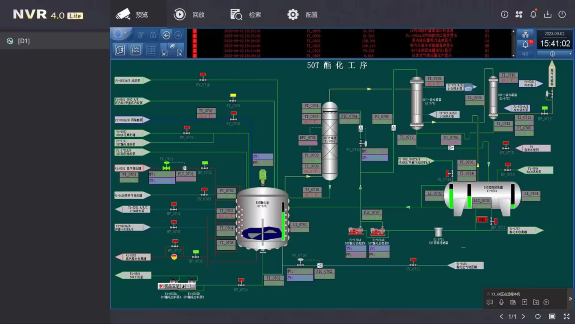
Task: Click the binoculars search icon
Action: tap(153, 35)
